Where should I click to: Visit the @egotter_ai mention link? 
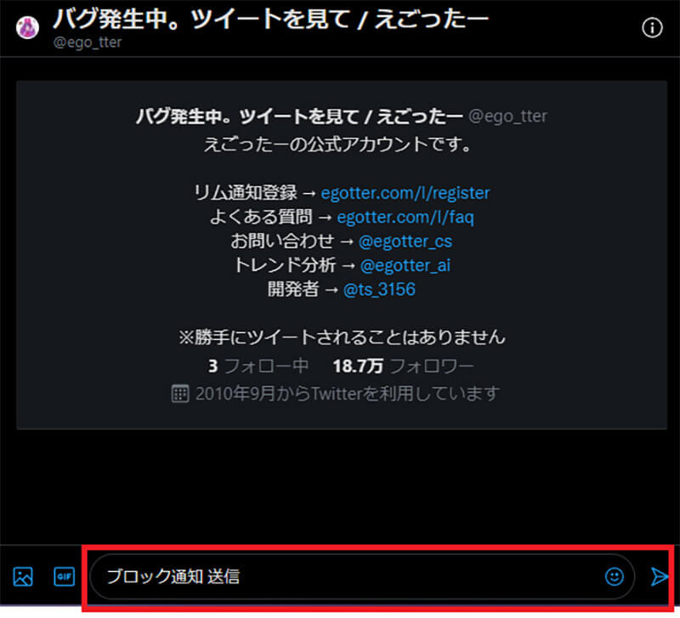point(405,265)
